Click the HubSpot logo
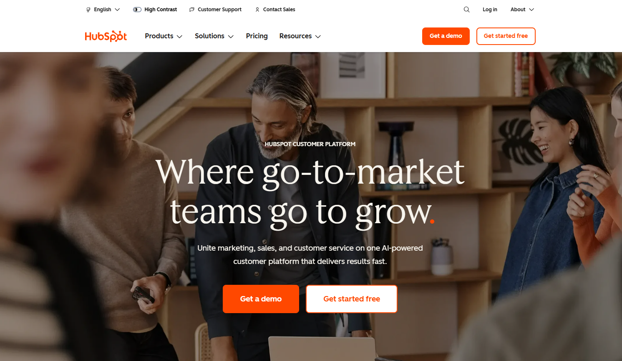Viewport: 622px width, 361px height. (x=106, y=36)
